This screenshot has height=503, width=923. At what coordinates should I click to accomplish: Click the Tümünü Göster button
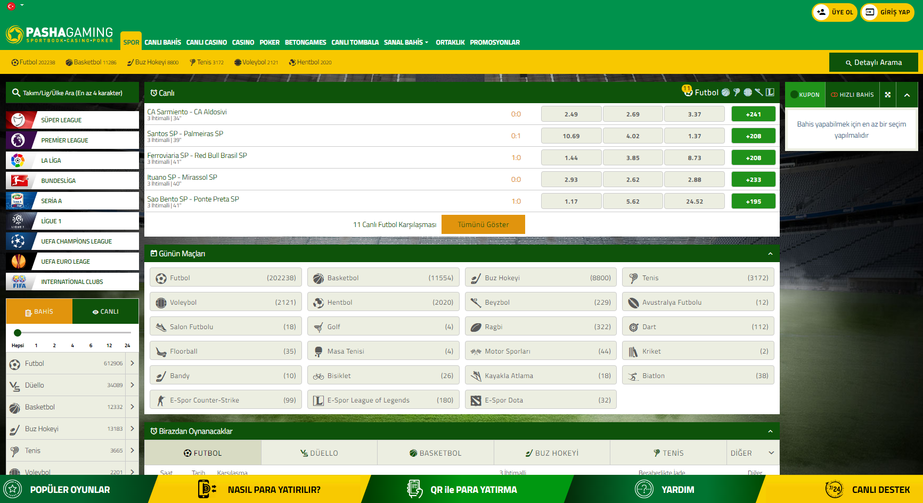[x=483, y=224]
